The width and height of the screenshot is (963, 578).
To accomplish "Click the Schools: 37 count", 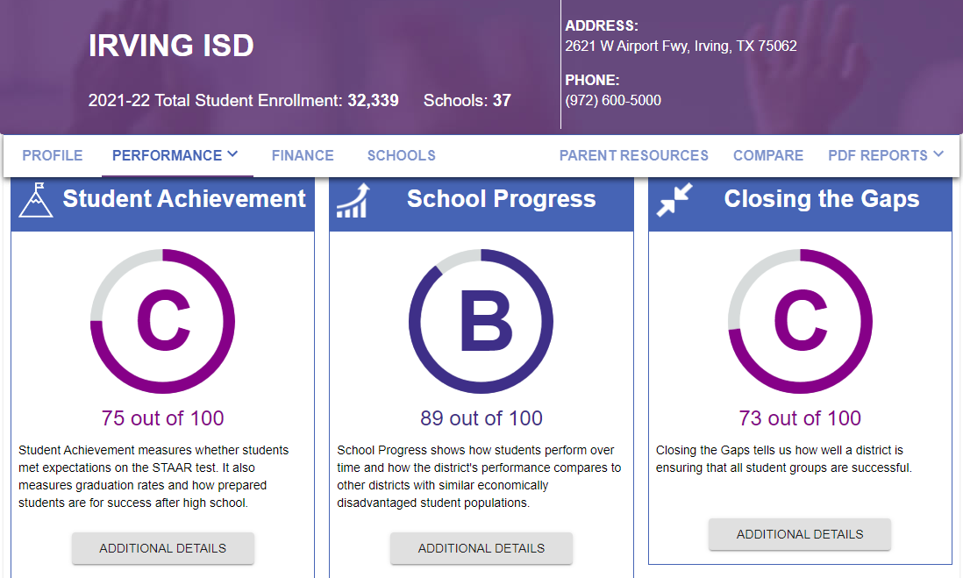I will 467,100.
